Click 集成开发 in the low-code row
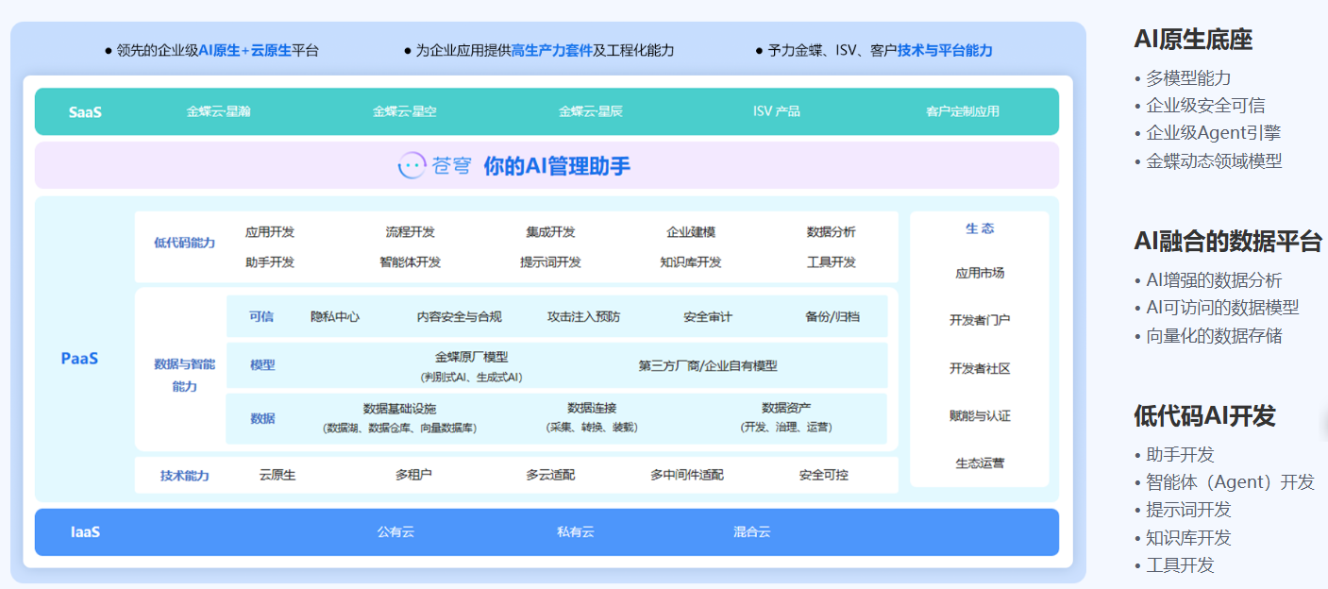Image resolution: width=1328 pixels, height=589 pixels. (550, 232)
